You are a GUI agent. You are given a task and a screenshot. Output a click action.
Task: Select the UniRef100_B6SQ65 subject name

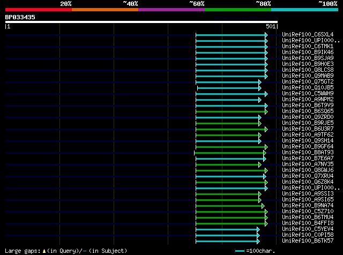point(308,111)
